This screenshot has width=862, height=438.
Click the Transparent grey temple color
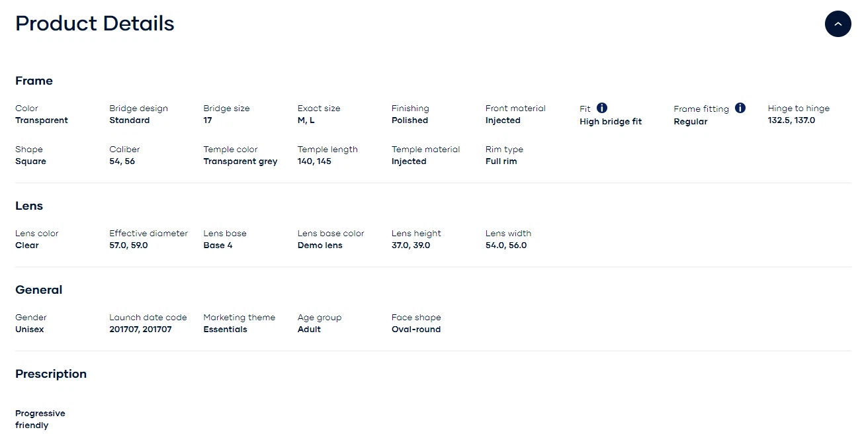(x=240, y=161)
